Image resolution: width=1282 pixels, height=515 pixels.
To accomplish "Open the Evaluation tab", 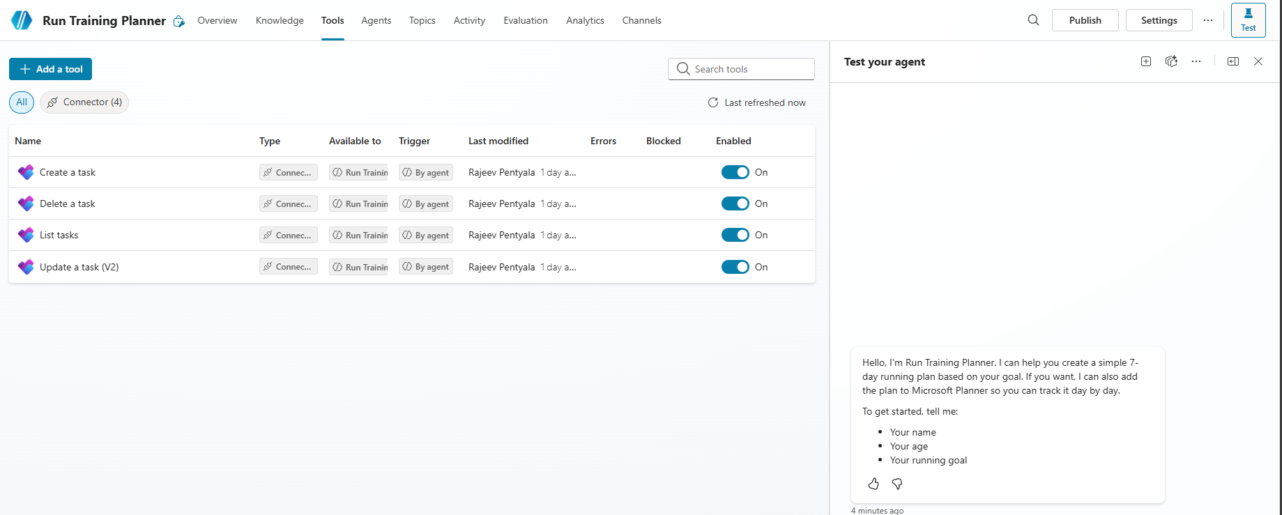I will point(526,20).
